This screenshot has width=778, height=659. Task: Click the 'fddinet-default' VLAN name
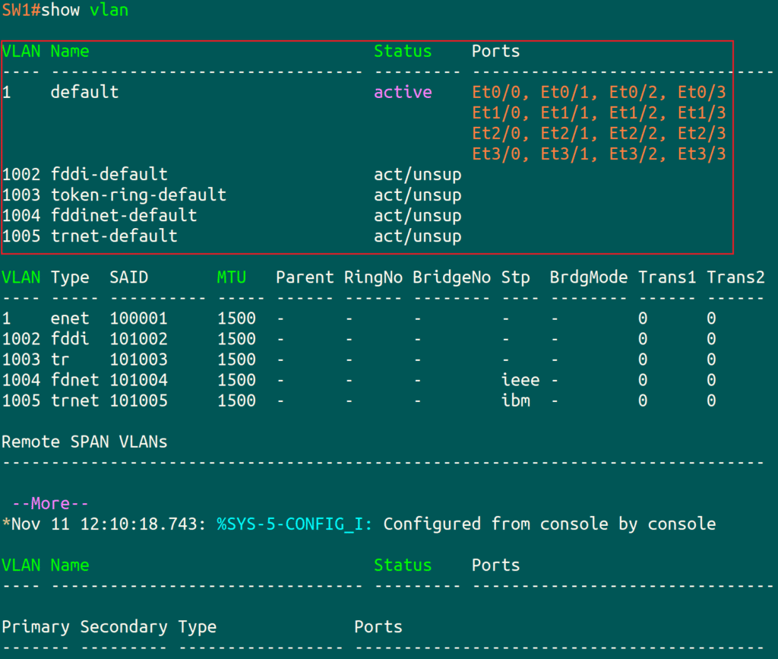click(124, 216)
